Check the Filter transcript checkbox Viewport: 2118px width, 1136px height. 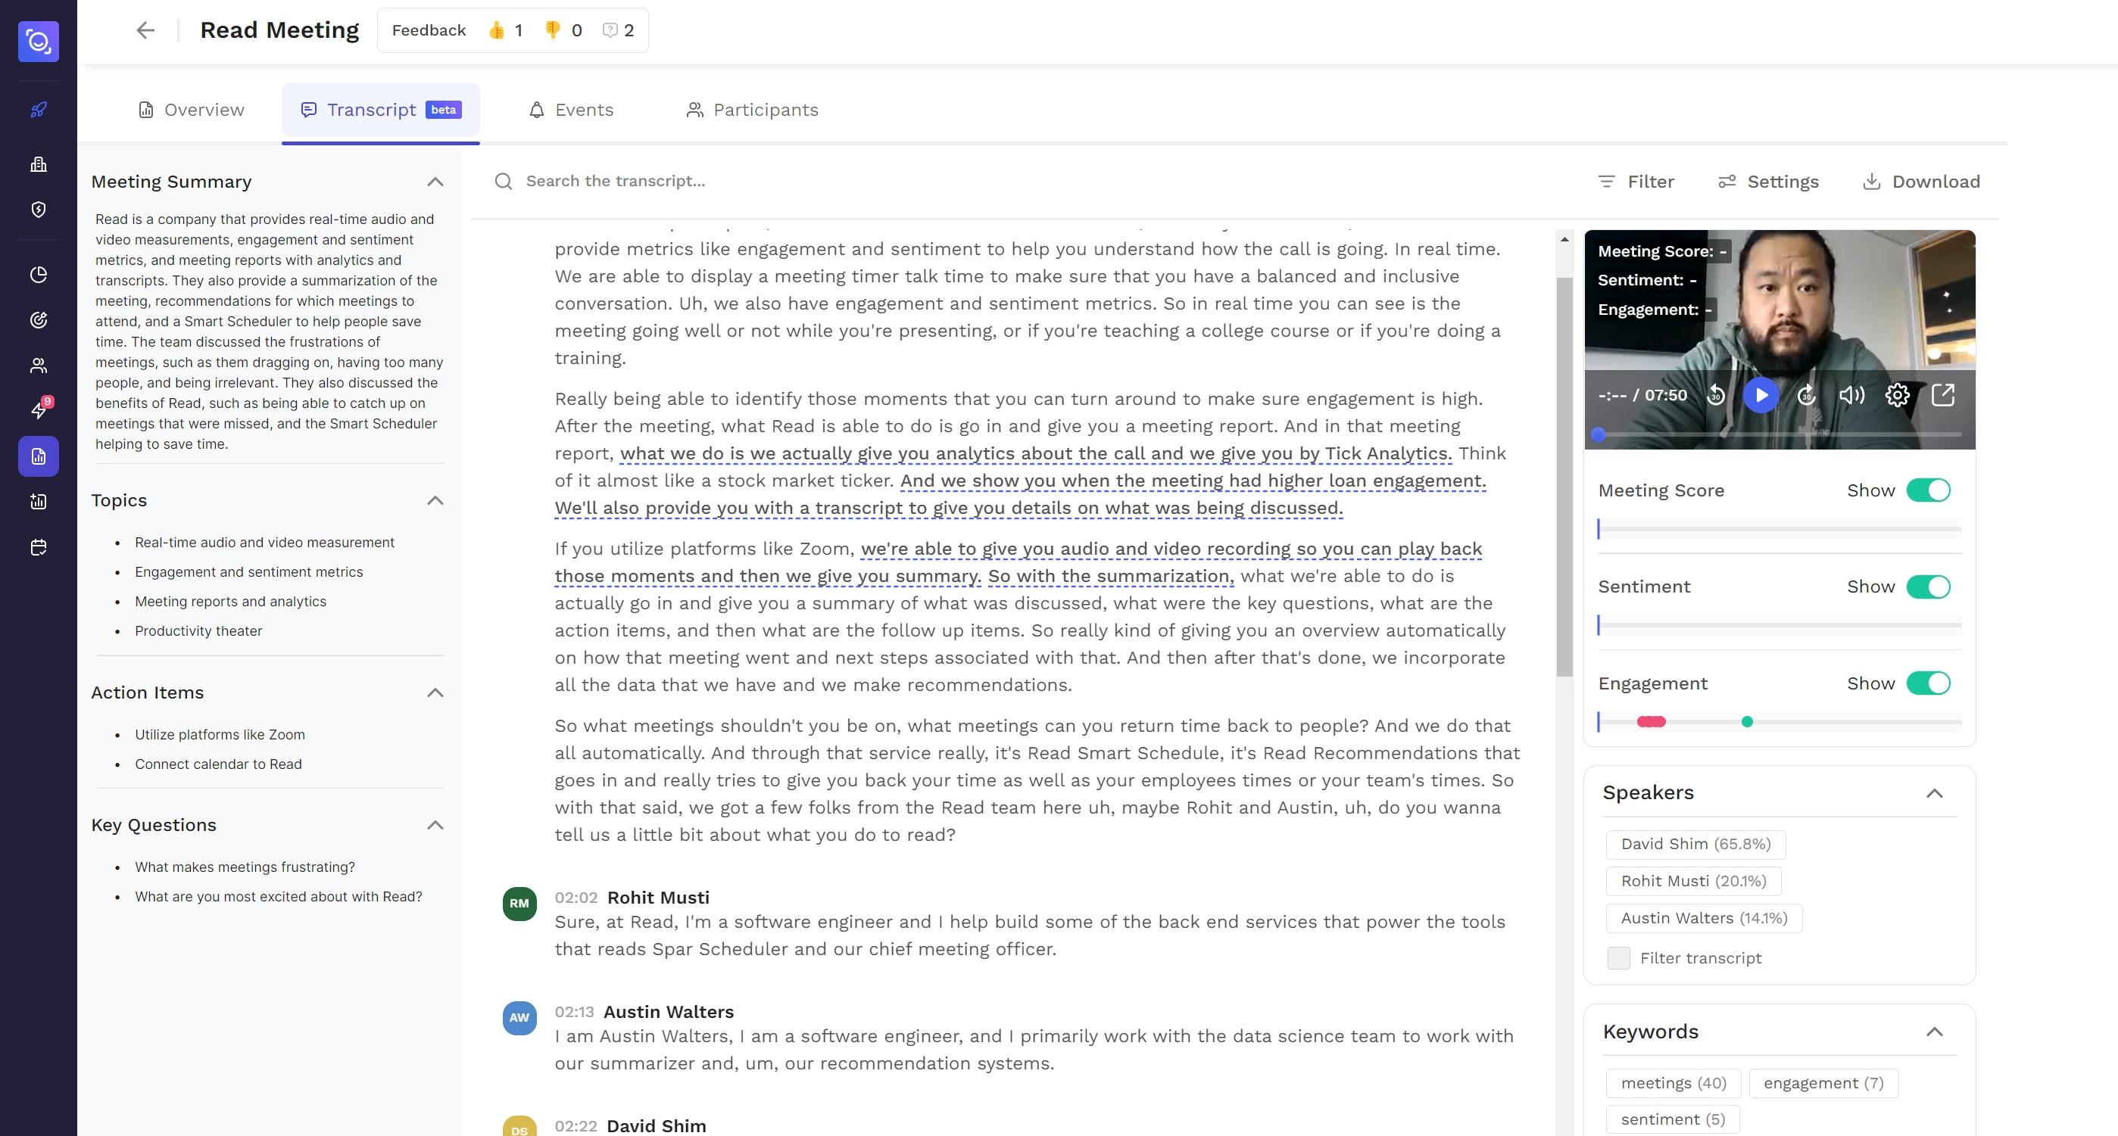pos(1618,958)
